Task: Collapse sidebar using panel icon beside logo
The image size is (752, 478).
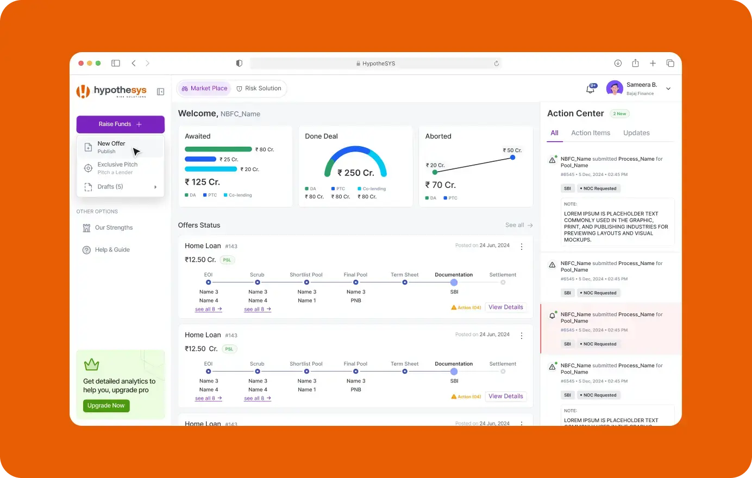Action: tap(160, 92)
